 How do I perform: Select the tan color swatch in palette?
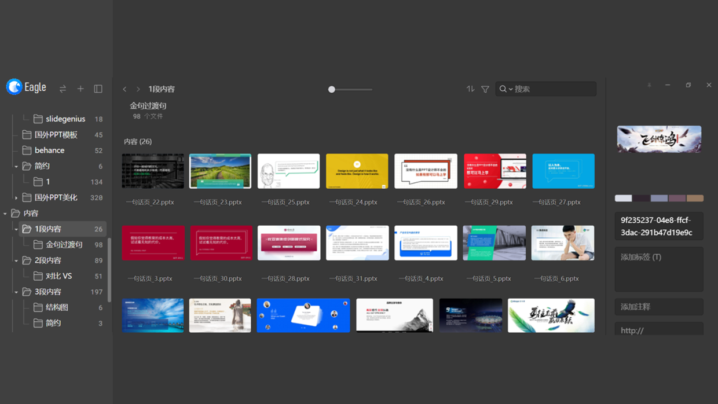pos(695,199)
